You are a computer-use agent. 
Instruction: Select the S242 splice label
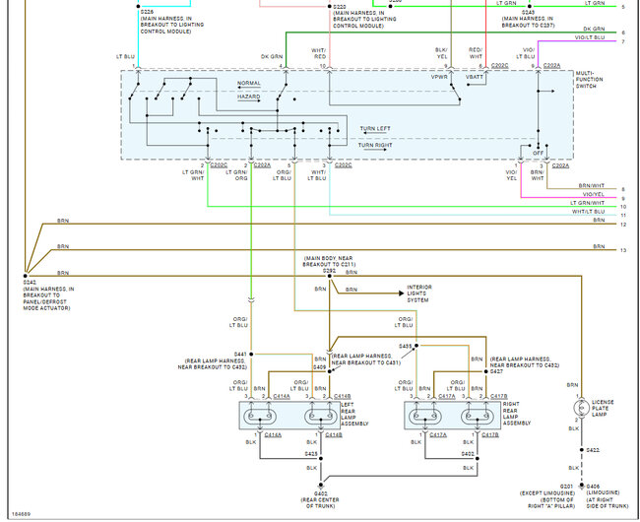tap(30, 283)
